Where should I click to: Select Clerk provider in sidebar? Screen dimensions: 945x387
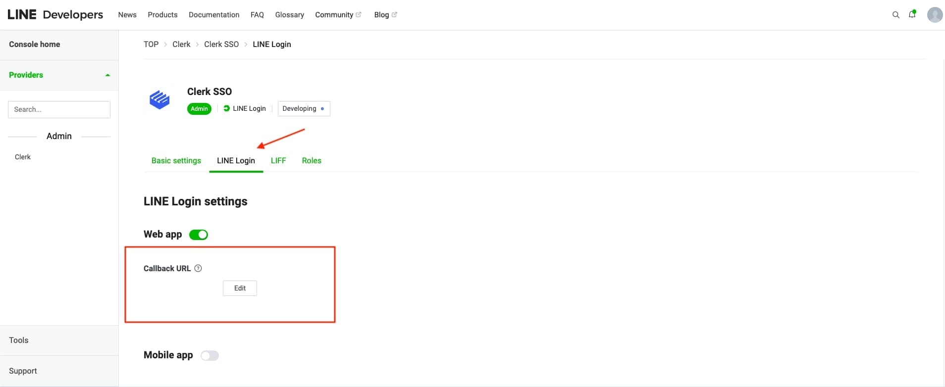[x=23, y=157]
